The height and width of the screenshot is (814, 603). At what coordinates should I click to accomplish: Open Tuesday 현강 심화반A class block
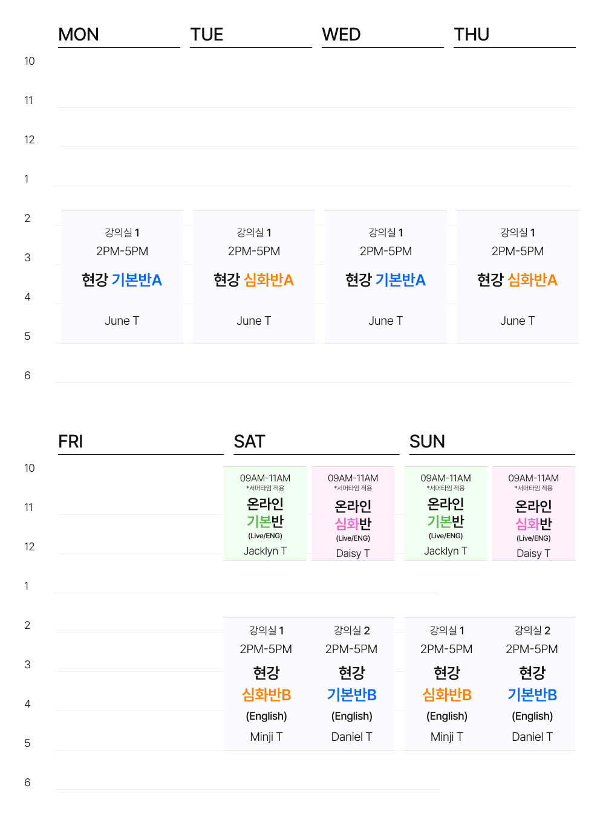254,277
